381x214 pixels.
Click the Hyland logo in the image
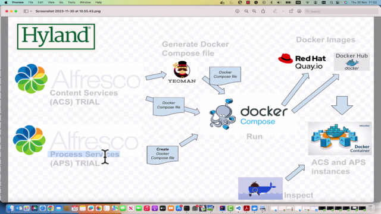[x=56, y=36]
